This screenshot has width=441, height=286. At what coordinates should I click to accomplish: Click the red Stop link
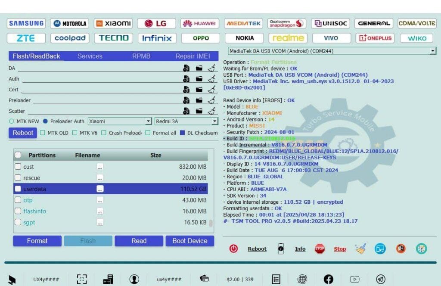tap(340, 249)
